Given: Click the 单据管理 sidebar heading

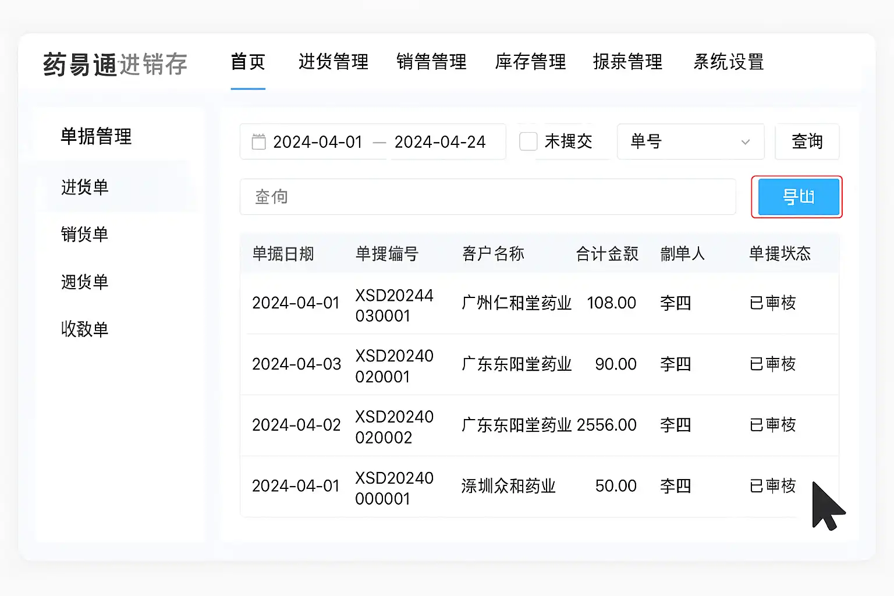Looking at the screenshot, I should [x=97, y=137].
